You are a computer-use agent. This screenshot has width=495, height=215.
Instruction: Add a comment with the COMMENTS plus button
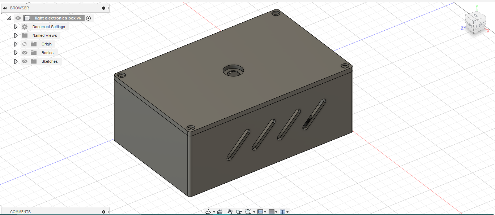click(x=104, y=211)
